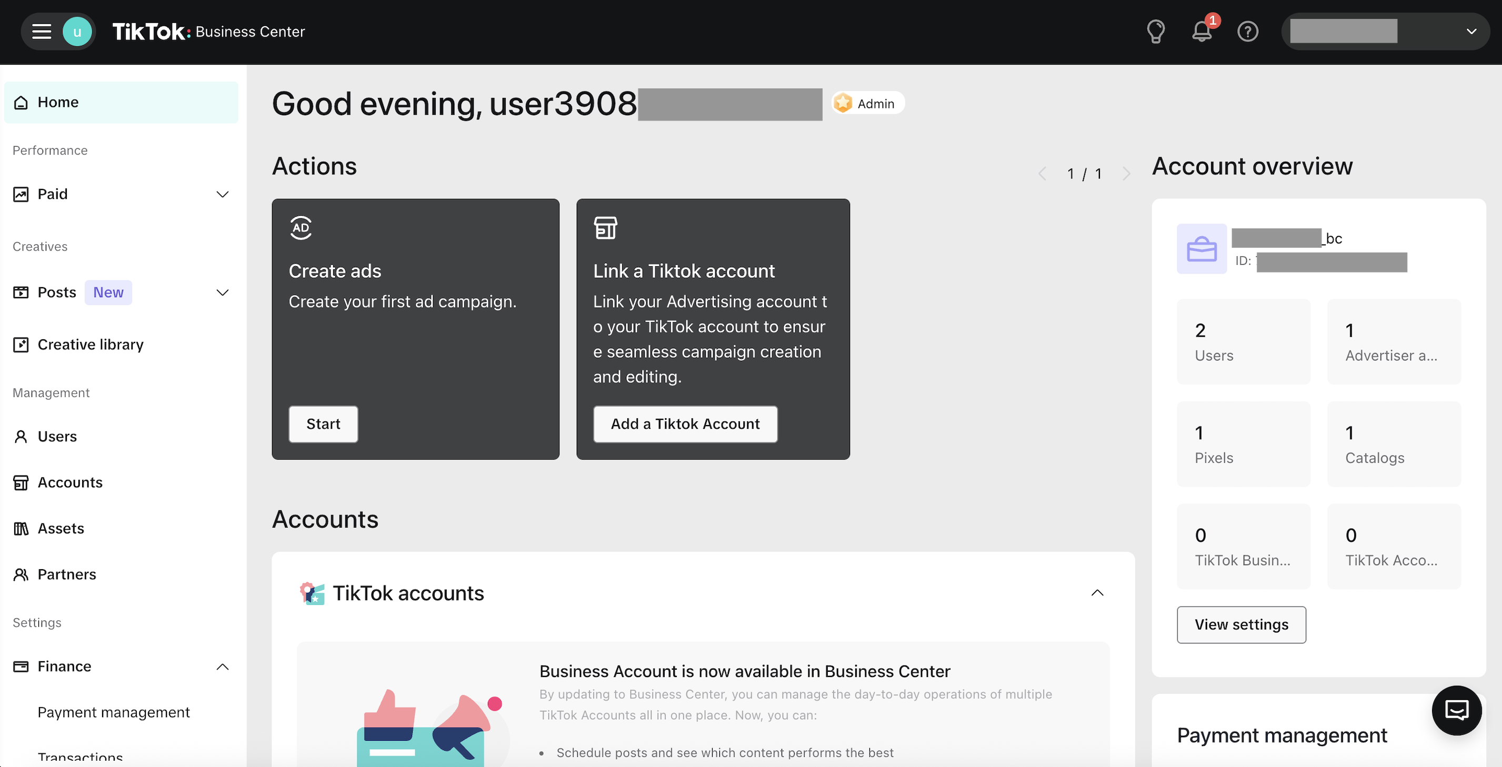Click the Start button
Image resolution: width=1502 pixels, height=767 pixels.
tap(323, 423)
